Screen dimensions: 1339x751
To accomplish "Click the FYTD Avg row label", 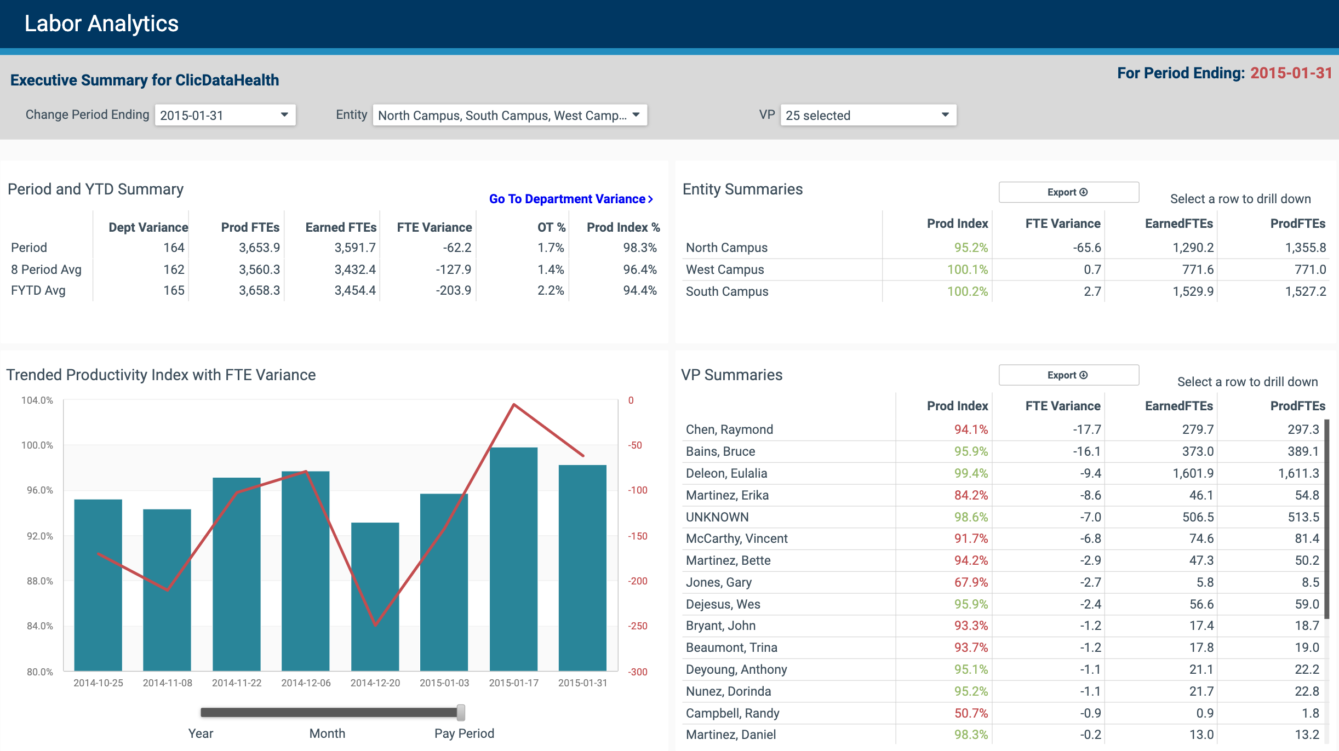I will (38, 290).
